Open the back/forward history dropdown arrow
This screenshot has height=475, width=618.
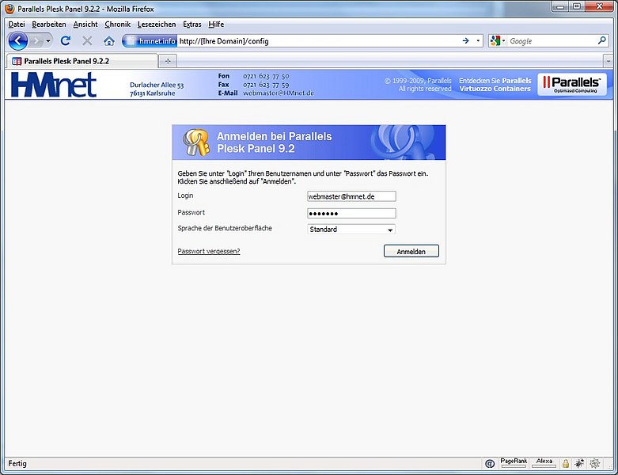point(48,41)
